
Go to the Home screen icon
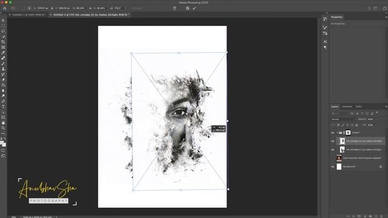click(5, 8)
